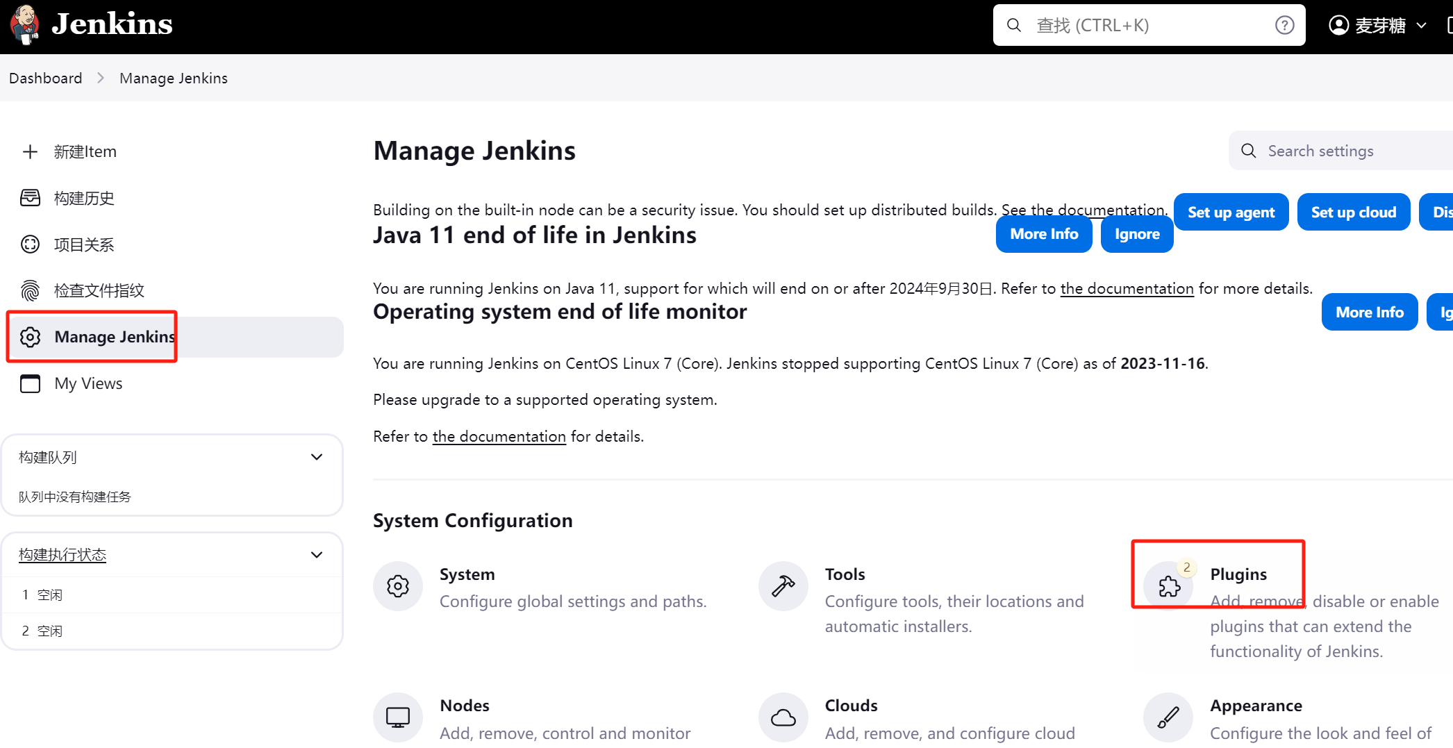Click the Nodes monitor icon
The height and width of the screenshot is (748, 1453).
(398, 717)
